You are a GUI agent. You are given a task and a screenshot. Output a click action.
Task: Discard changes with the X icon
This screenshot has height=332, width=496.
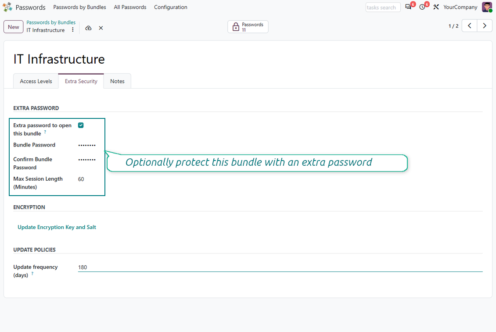(x=101, y=28)
